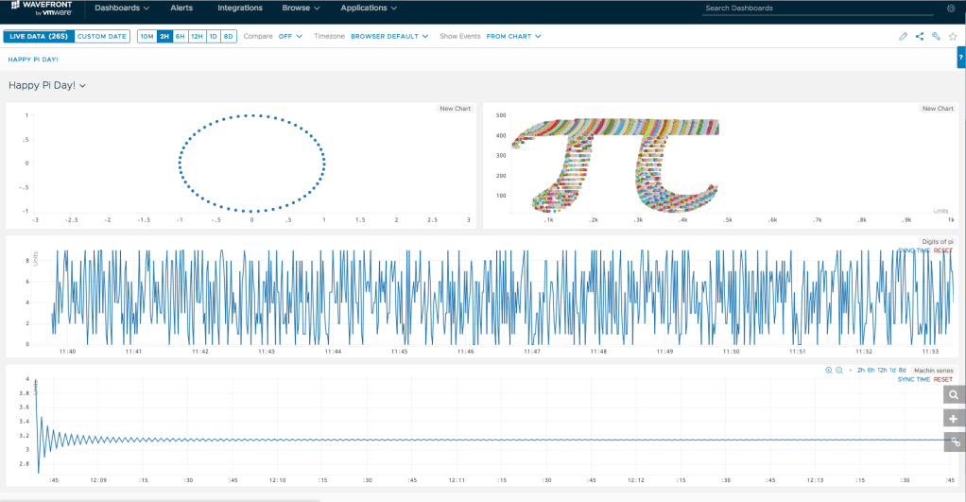Open the settings gear icon
The height and width of the screenshot is (502, 966).
pos(951,8)
